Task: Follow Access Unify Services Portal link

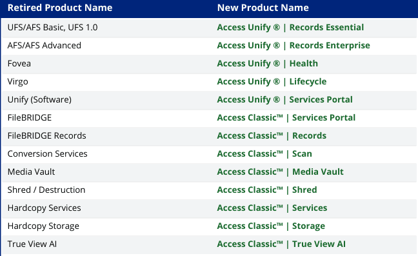Action: point(284,100)
